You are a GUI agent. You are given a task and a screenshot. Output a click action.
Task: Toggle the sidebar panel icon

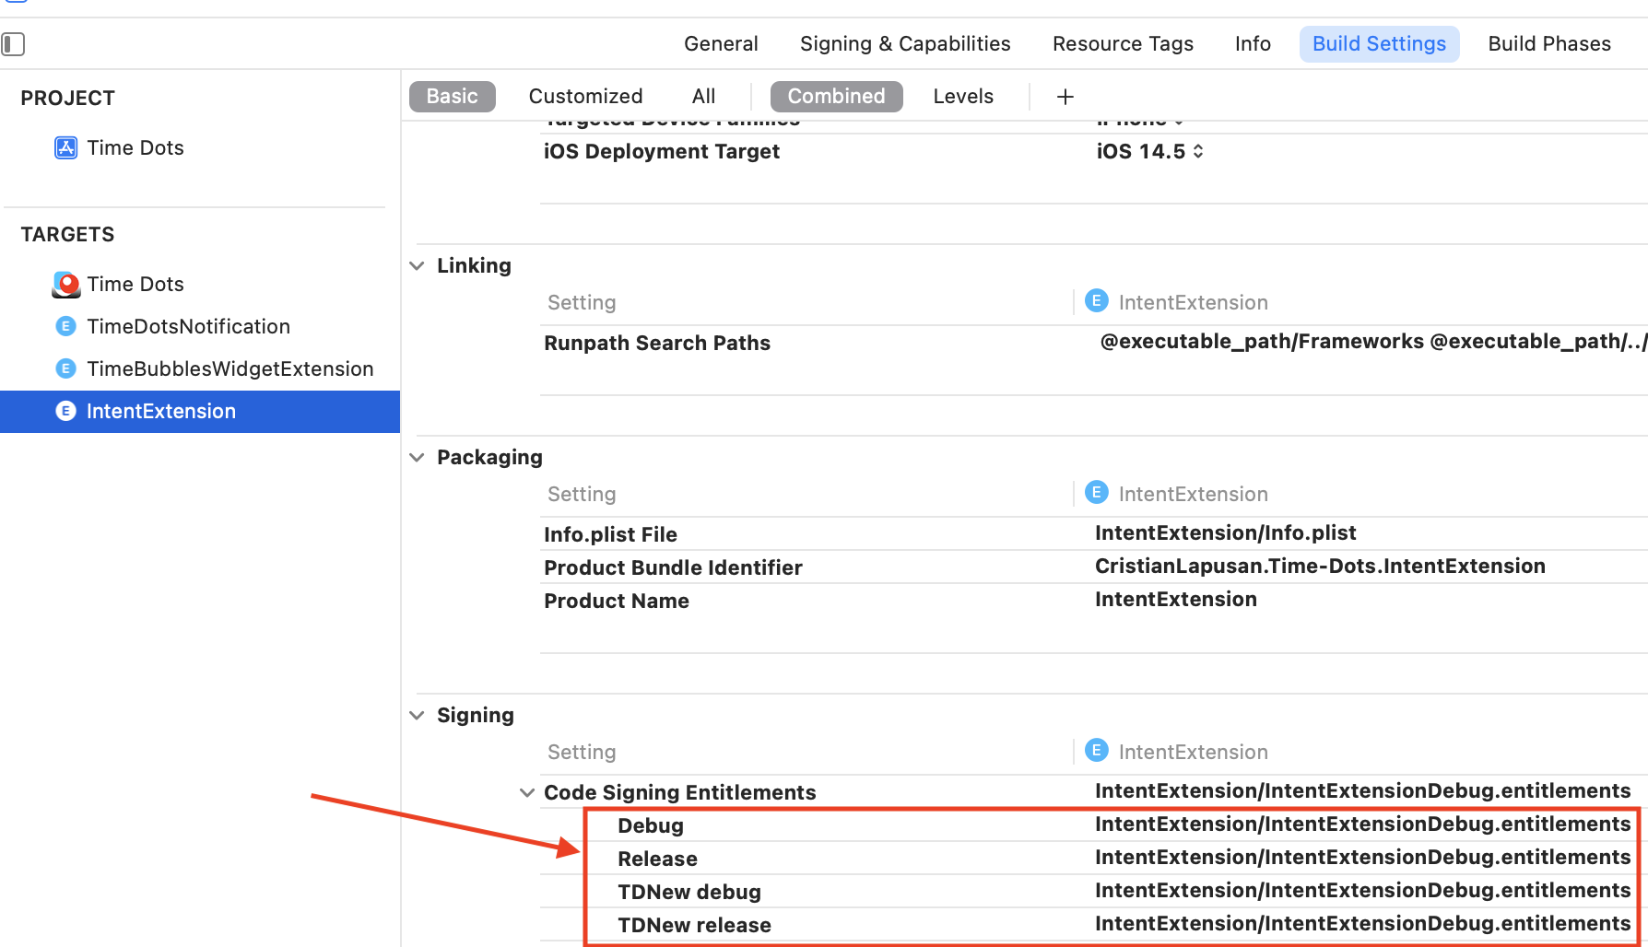tap(13, 44)
